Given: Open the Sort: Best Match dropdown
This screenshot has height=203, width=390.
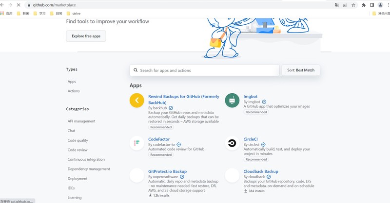Looking at the screenshot, I should (x=301, y=70).
